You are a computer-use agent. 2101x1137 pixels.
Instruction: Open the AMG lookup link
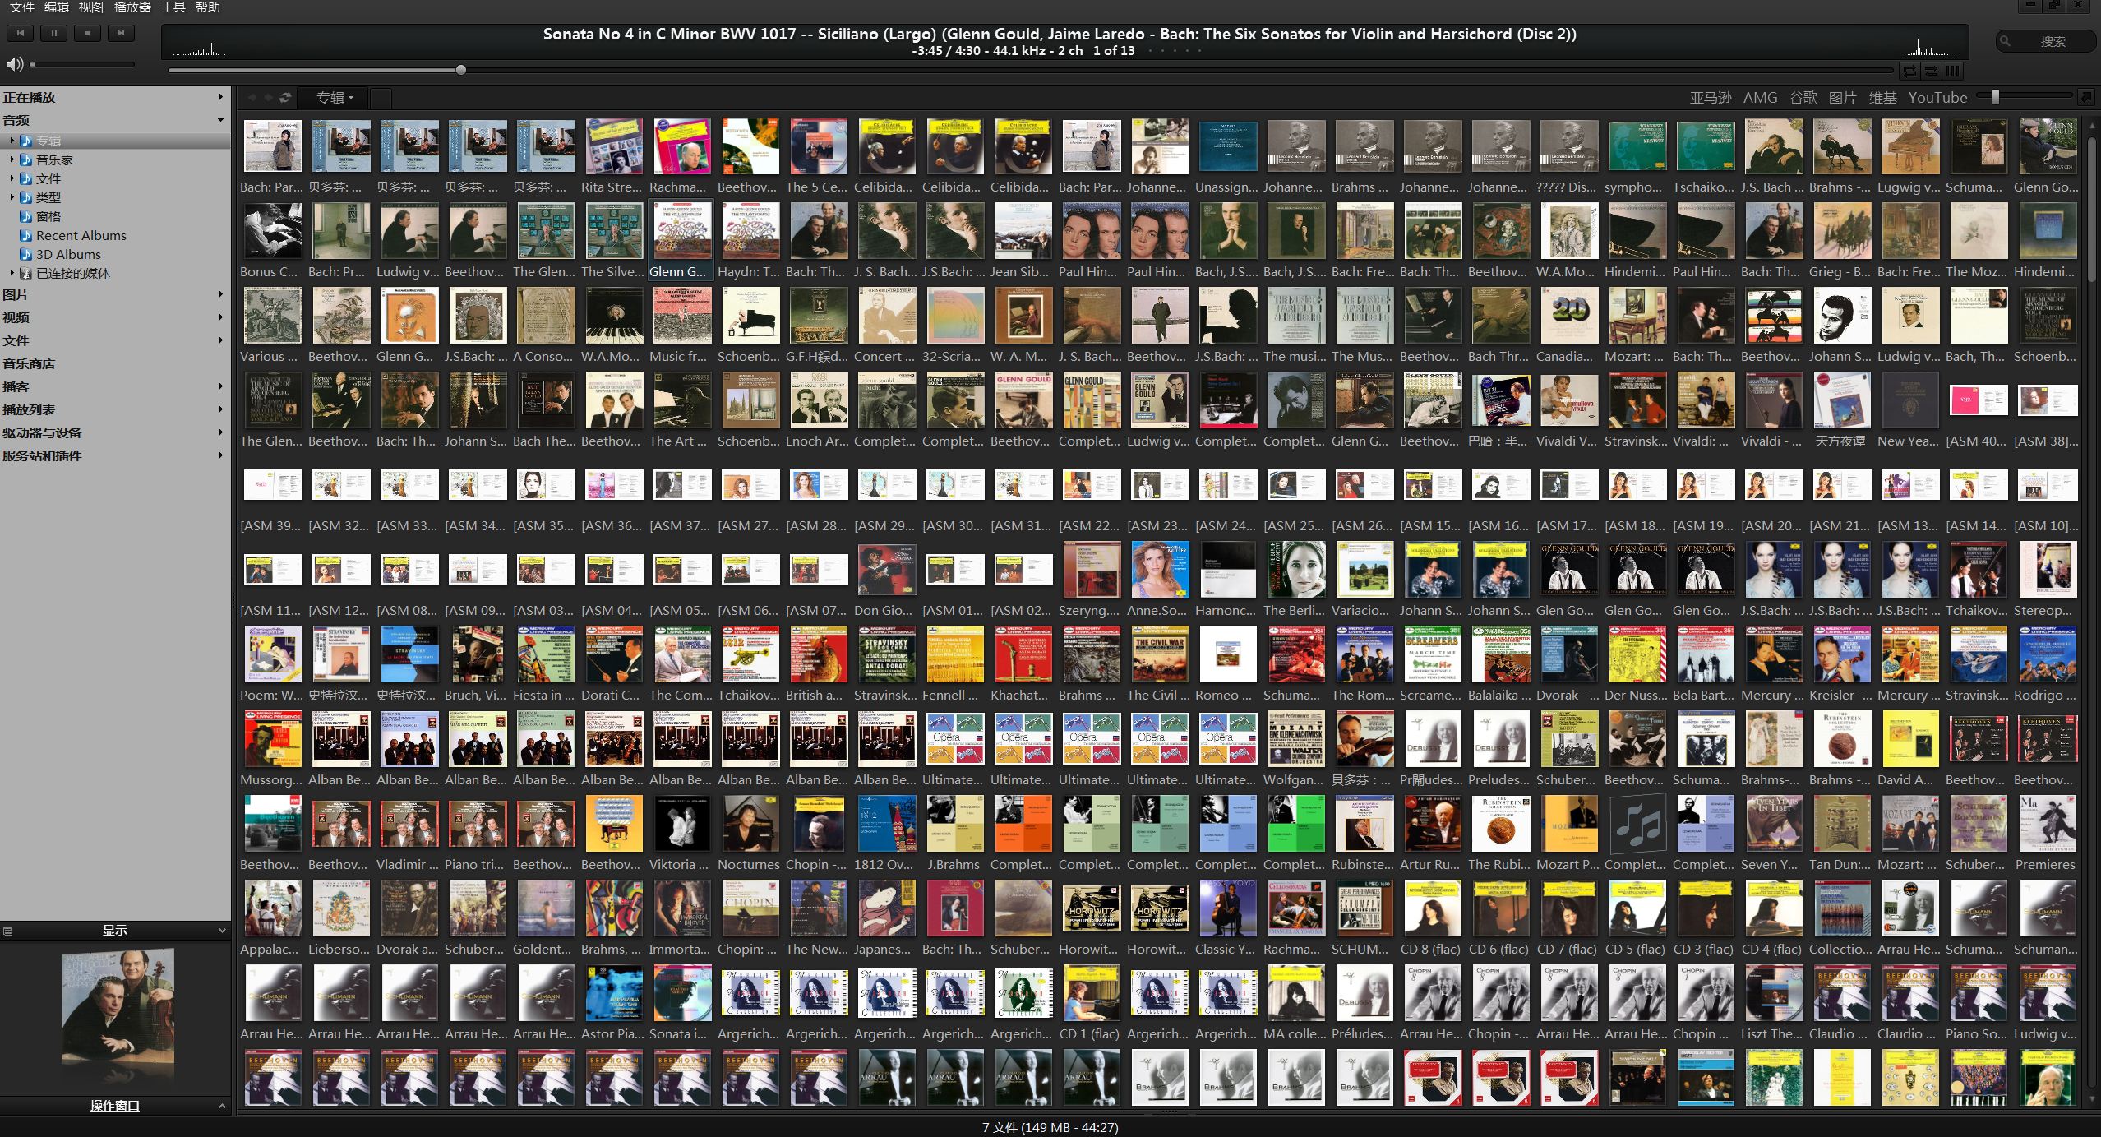[x=1760, y=98]
